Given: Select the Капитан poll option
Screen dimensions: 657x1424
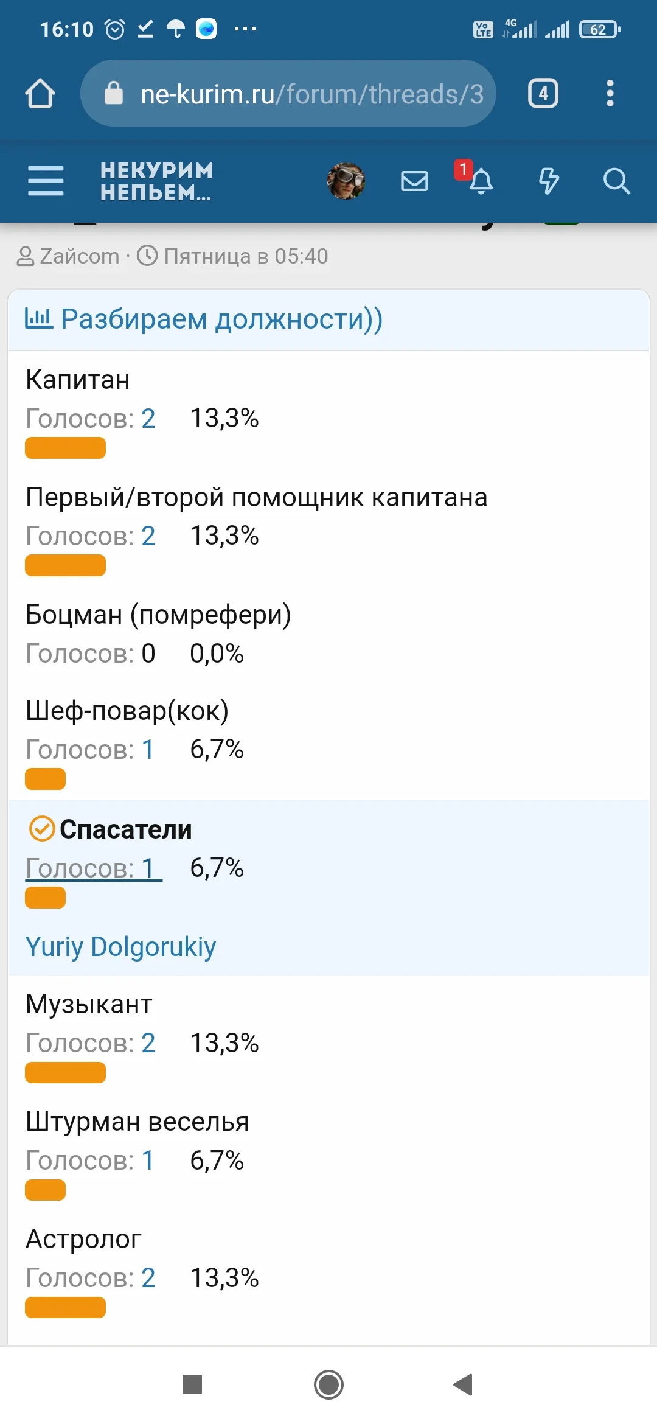Looking at the screenshot, I should 77,379.
